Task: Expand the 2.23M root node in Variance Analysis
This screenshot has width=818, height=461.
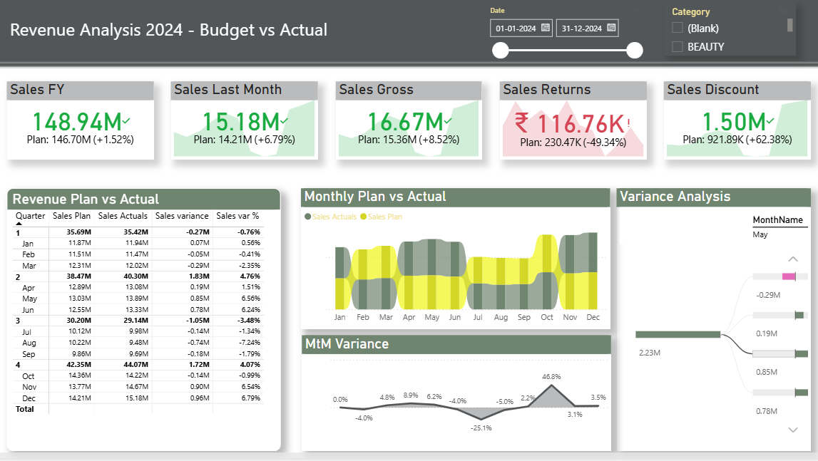Action: (678, 334)
